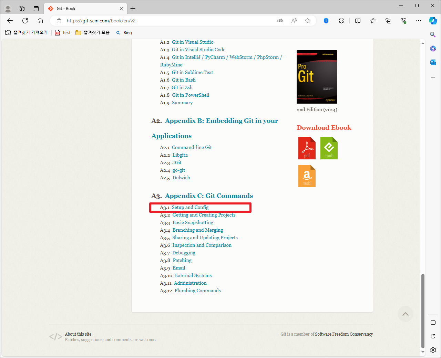Start Read aloud from address bar

[x=294, y=21]
